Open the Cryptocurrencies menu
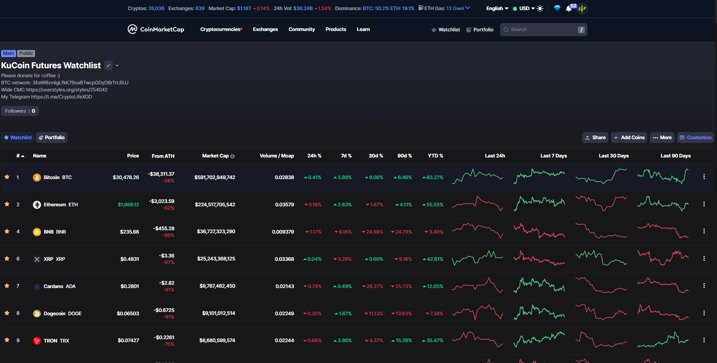The width and height of the screenshot is (717, 363). 220,29
